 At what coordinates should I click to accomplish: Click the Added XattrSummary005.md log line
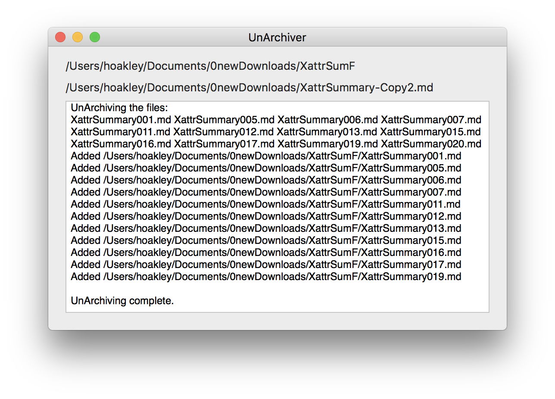pos(266,168)
